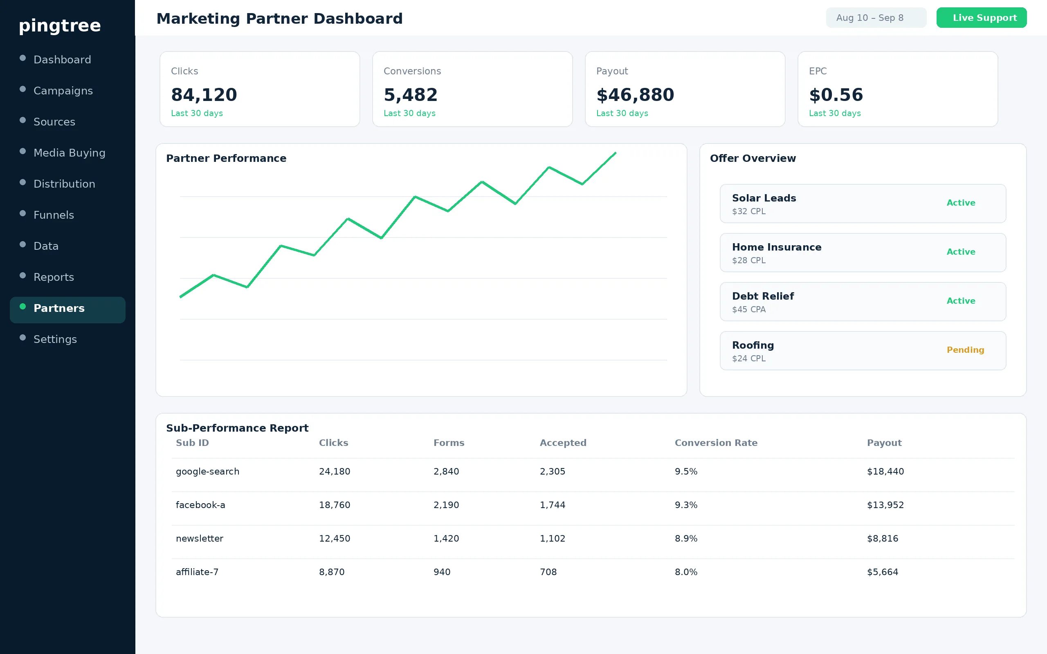This screenshot has width=1047, height=654.
Task: Click the Partner Performance chart title
Action: [x=226, y=158]
